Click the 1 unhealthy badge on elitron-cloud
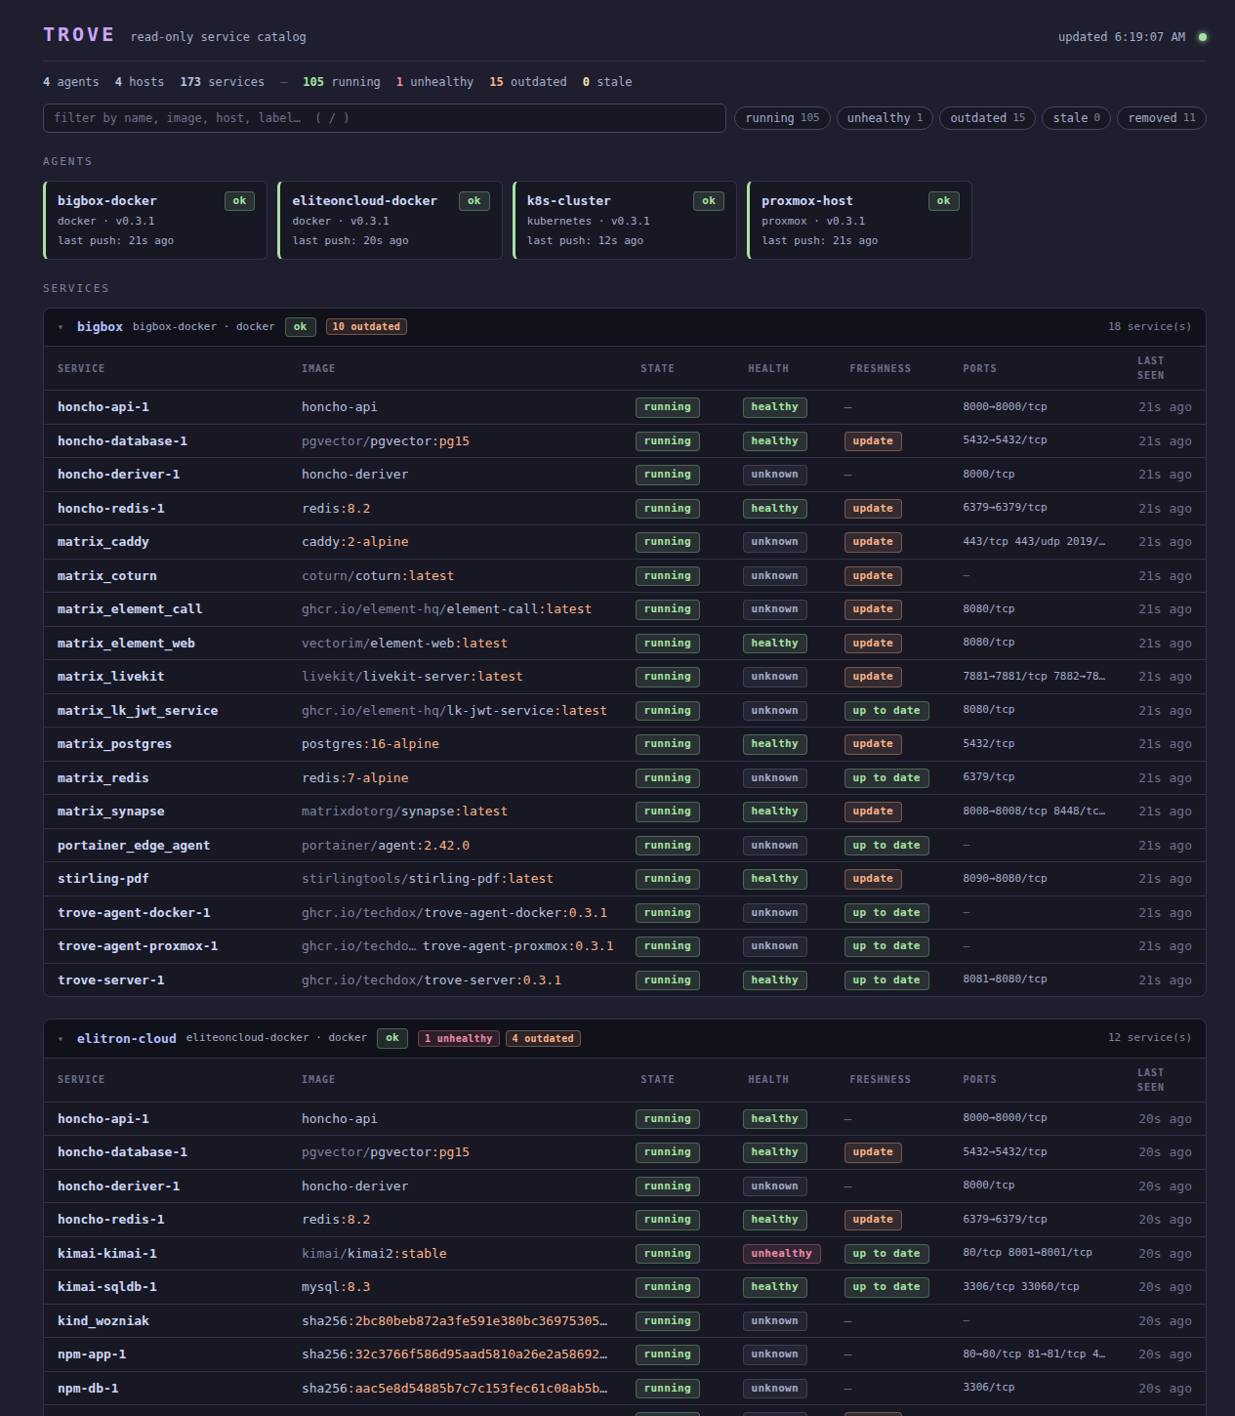 459,1039
